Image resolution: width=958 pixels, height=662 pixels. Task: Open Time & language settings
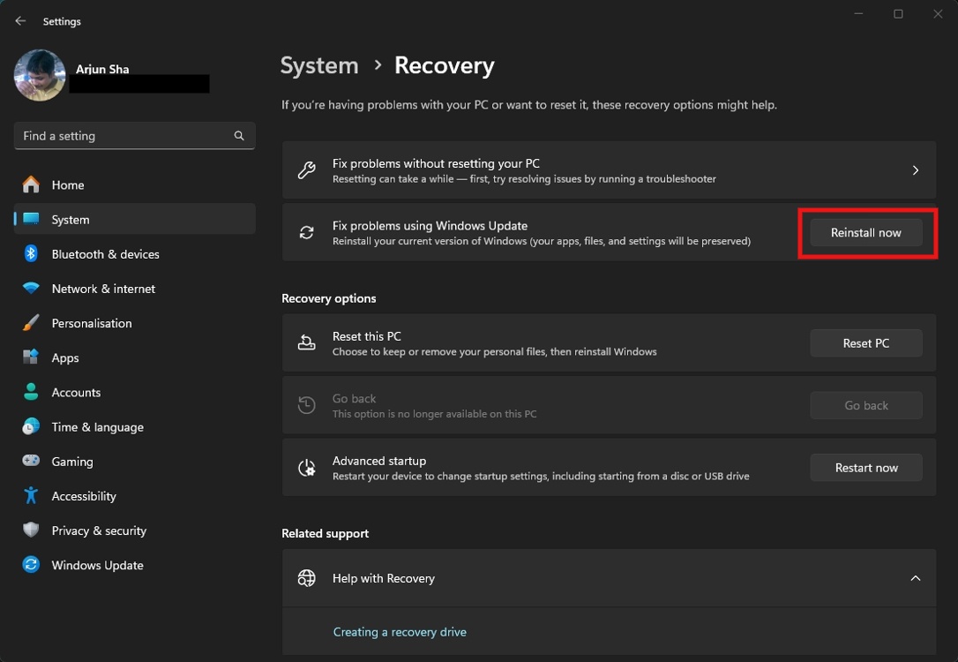point(97,426)
